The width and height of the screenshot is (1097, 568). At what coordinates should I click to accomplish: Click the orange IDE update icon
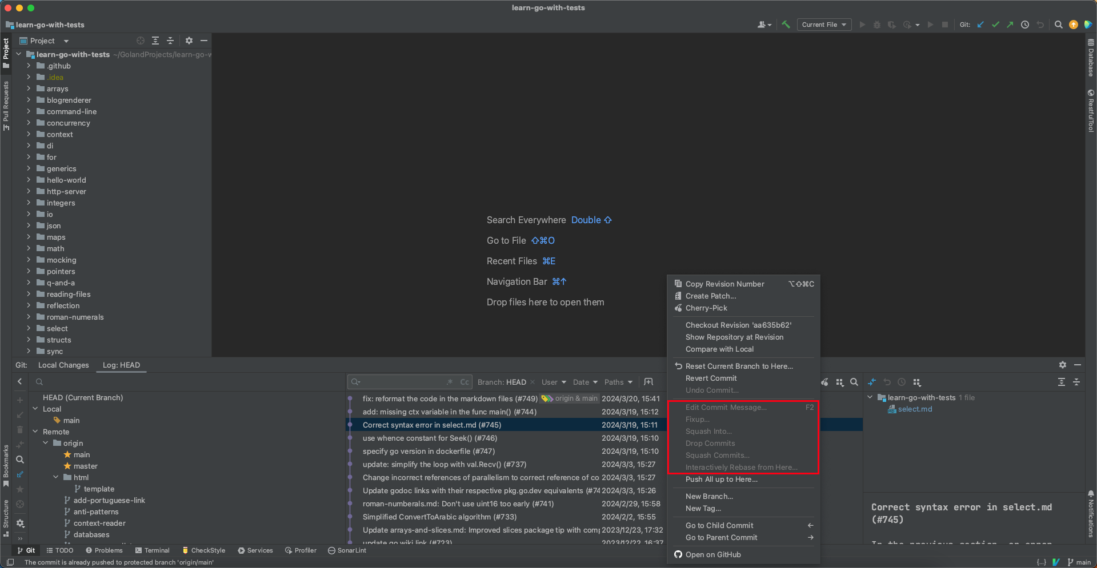tap(1074, 25)
